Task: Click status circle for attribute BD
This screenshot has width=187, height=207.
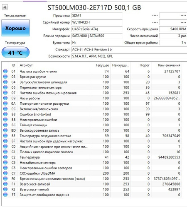Action: click(x=5, y=130)
